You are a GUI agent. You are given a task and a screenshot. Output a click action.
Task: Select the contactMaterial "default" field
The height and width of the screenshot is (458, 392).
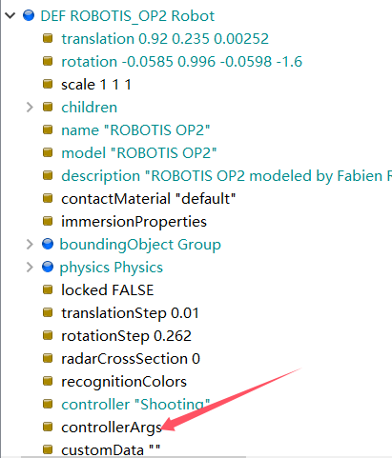click(149, 199)
